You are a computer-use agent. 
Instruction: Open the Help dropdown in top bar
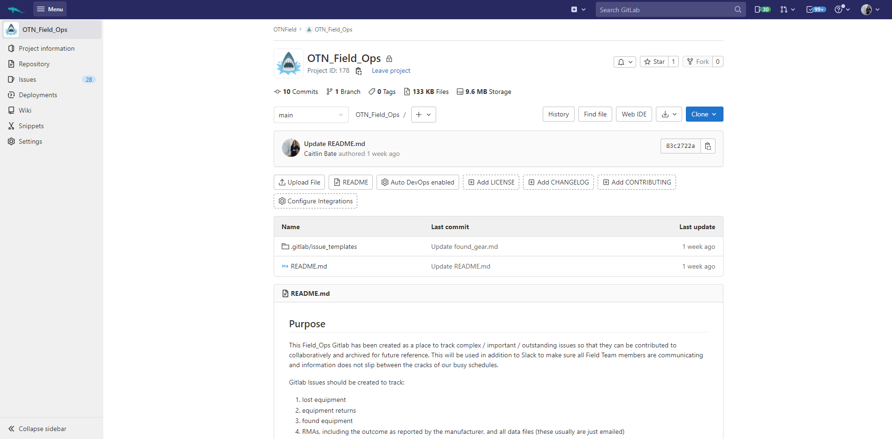click(x=842, y=9)
